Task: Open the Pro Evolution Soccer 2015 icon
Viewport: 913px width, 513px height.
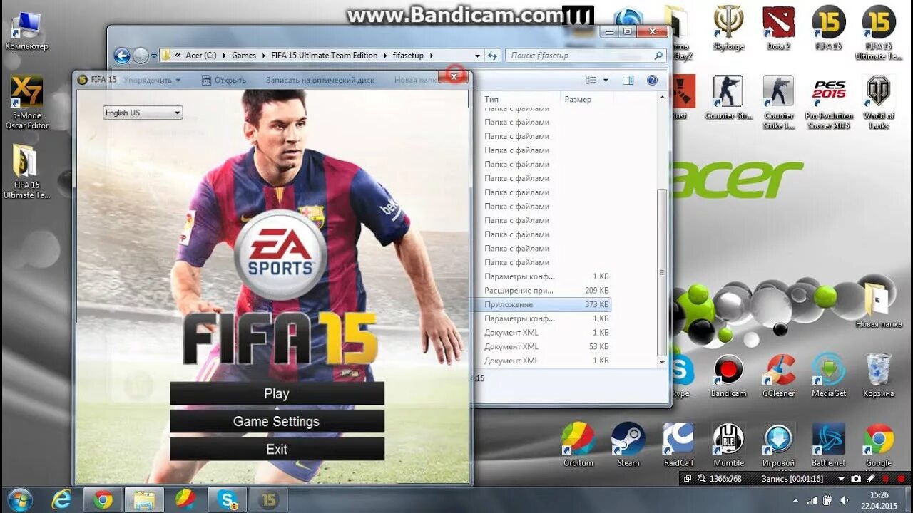Action: 828,103
